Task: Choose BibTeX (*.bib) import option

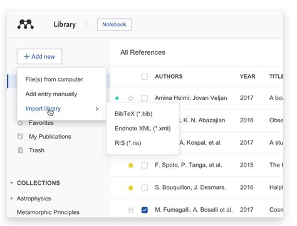Action: tap(133, 114)
